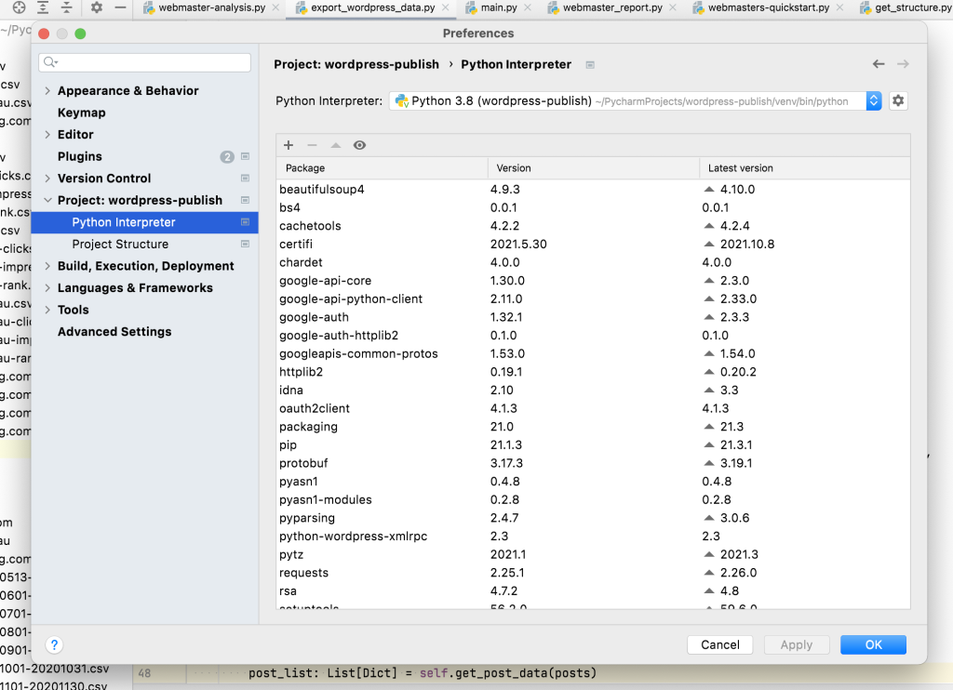Navigate back with the left arrow icon
The image size is (953, 690).
pyautogui.click(x=878, y=64)
